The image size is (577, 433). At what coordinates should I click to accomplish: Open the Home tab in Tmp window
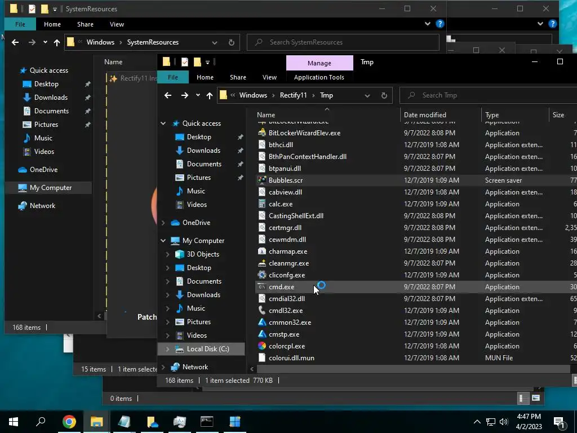[x=205, y=77]
